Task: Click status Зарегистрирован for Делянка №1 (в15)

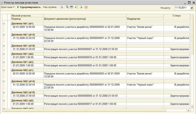Action: (x=180, y=49)
